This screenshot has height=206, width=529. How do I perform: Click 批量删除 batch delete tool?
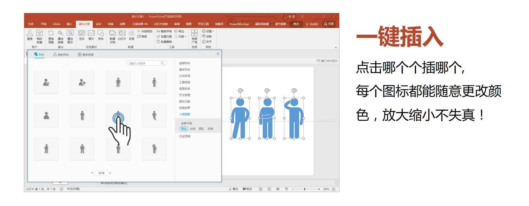coord(164,42)
